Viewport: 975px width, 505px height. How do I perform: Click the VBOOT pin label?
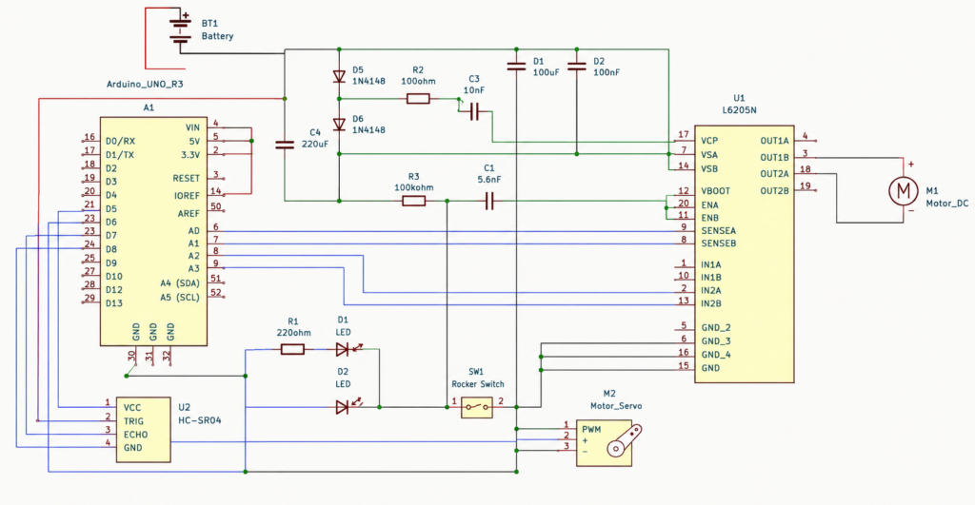(x=716, y=191)
